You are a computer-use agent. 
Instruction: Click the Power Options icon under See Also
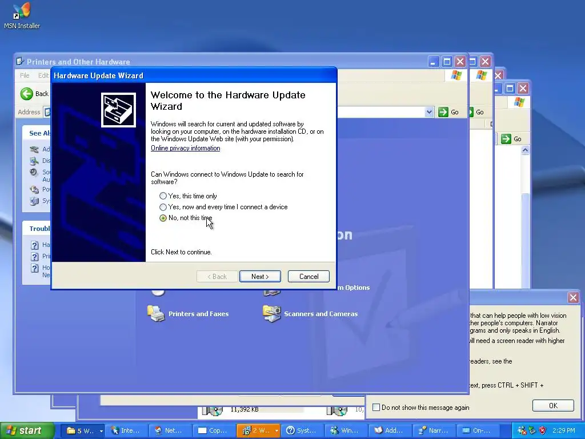pyautogui.click(x=34, y=189)
